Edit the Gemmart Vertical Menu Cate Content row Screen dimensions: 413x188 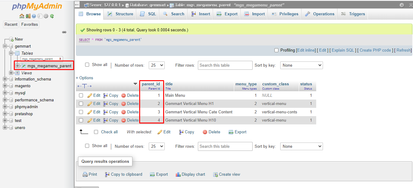pyautogui.click(x=94, y=112)
